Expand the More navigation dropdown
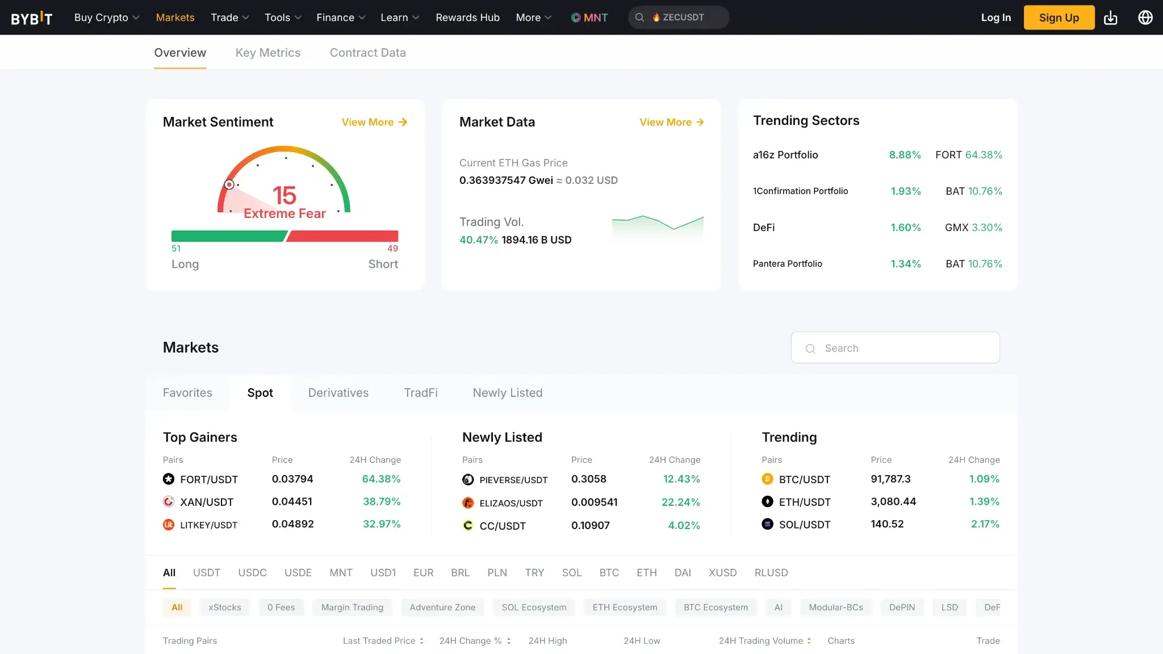1163x654 pixels. (x=533, y=18)
